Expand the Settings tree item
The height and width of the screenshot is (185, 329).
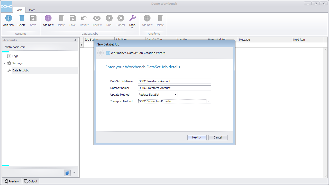(x=4, y=63)
